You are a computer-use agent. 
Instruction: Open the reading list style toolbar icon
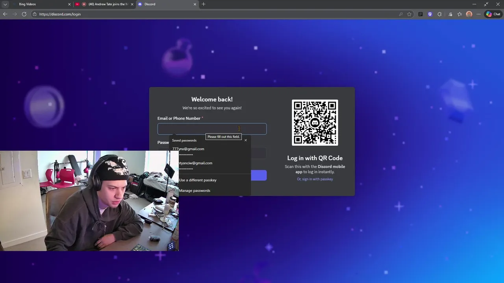421,14
